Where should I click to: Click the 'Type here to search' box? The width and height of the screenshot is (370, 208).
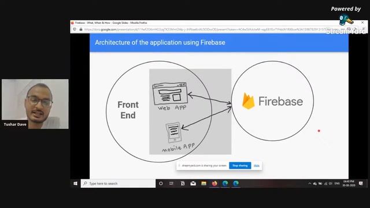[x=118, y=184]
